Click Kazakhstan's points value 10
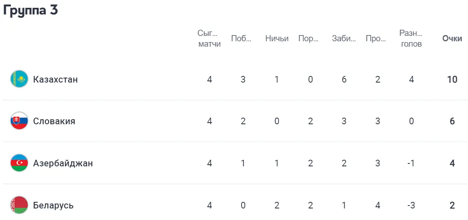468x220 pixels. (x=452, y=80)
